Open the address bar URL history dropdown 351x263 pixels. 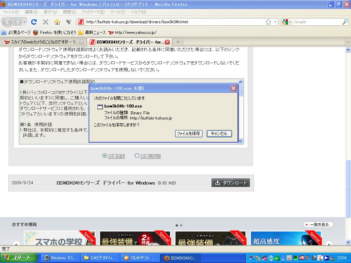click(x=275, y=22)
